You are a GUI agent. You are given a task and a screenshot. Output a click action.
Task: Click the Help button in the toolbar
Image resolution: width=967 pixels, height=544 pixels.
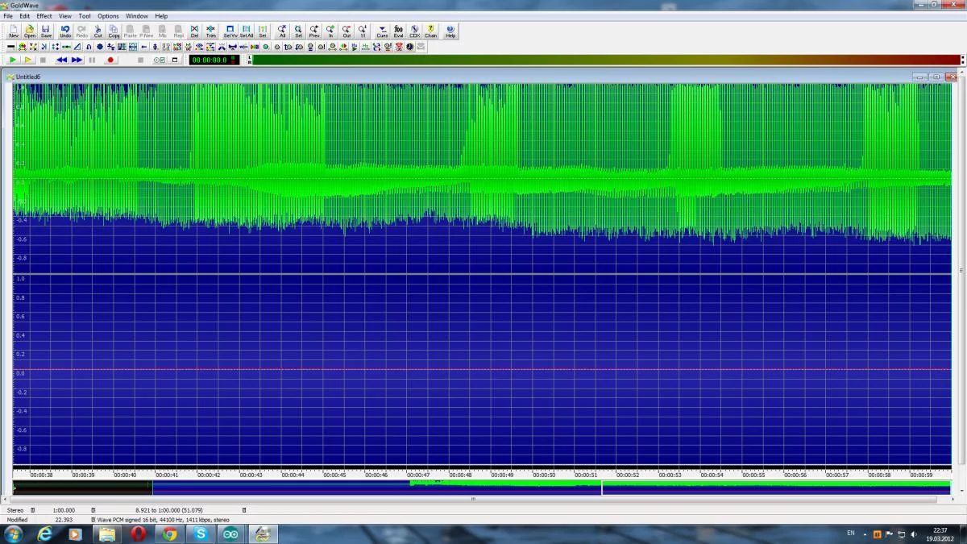click(x=450, y=31)
